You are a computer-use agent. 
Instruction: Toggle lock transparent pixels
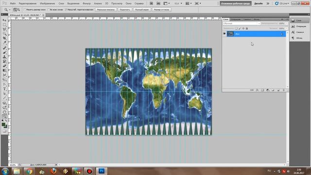236,28
